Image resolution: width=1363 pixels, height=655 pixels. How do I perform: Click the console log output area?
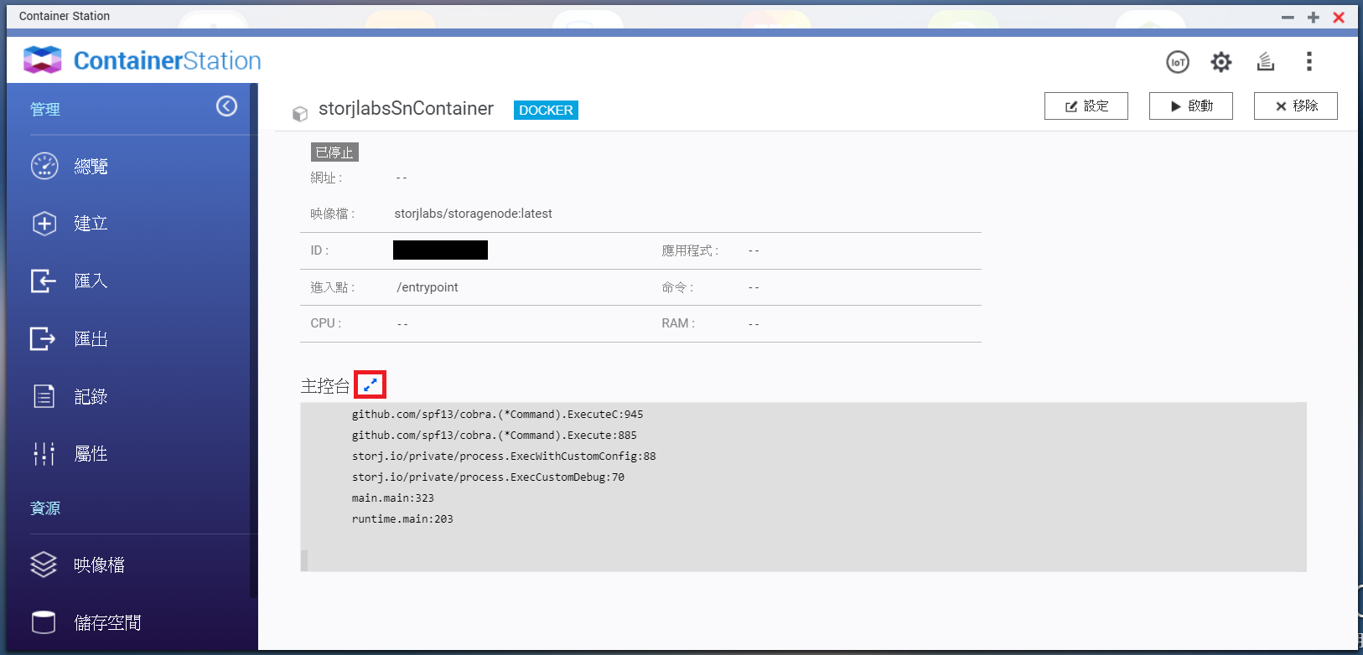pyautogui.click(x=803, y=487)
